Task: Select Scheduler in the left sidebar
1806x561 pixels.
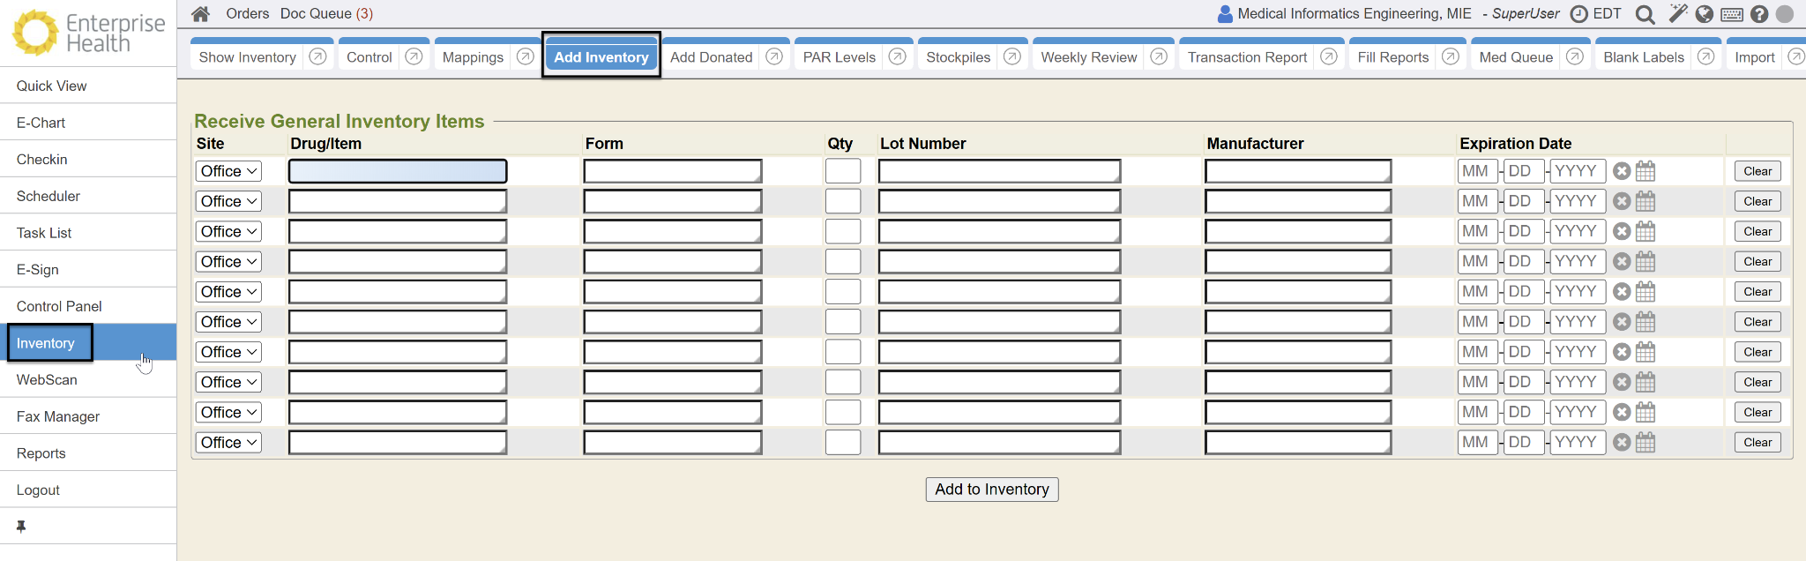Action: tap(49, 196)
